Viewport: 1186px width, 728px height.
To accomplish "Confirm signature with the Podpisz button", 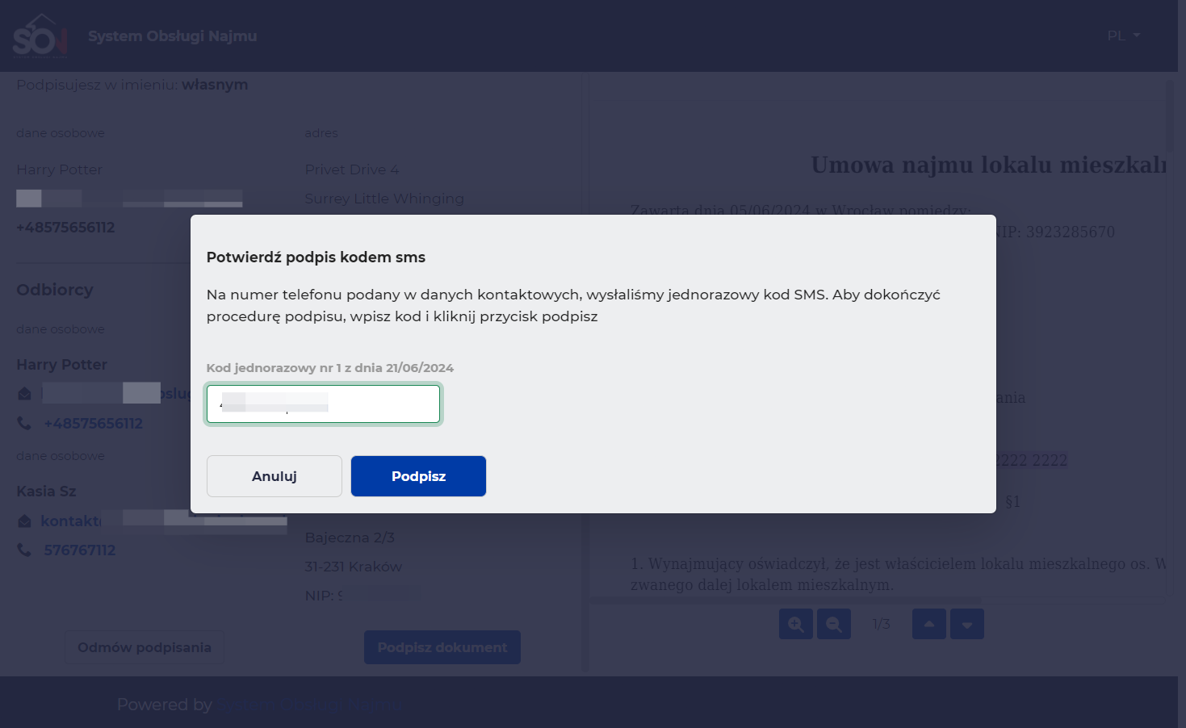I will (418, 476).
